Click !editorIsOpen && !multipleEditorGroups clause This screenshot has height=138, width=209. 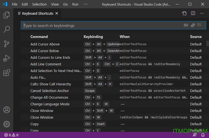tap(153, 117)
